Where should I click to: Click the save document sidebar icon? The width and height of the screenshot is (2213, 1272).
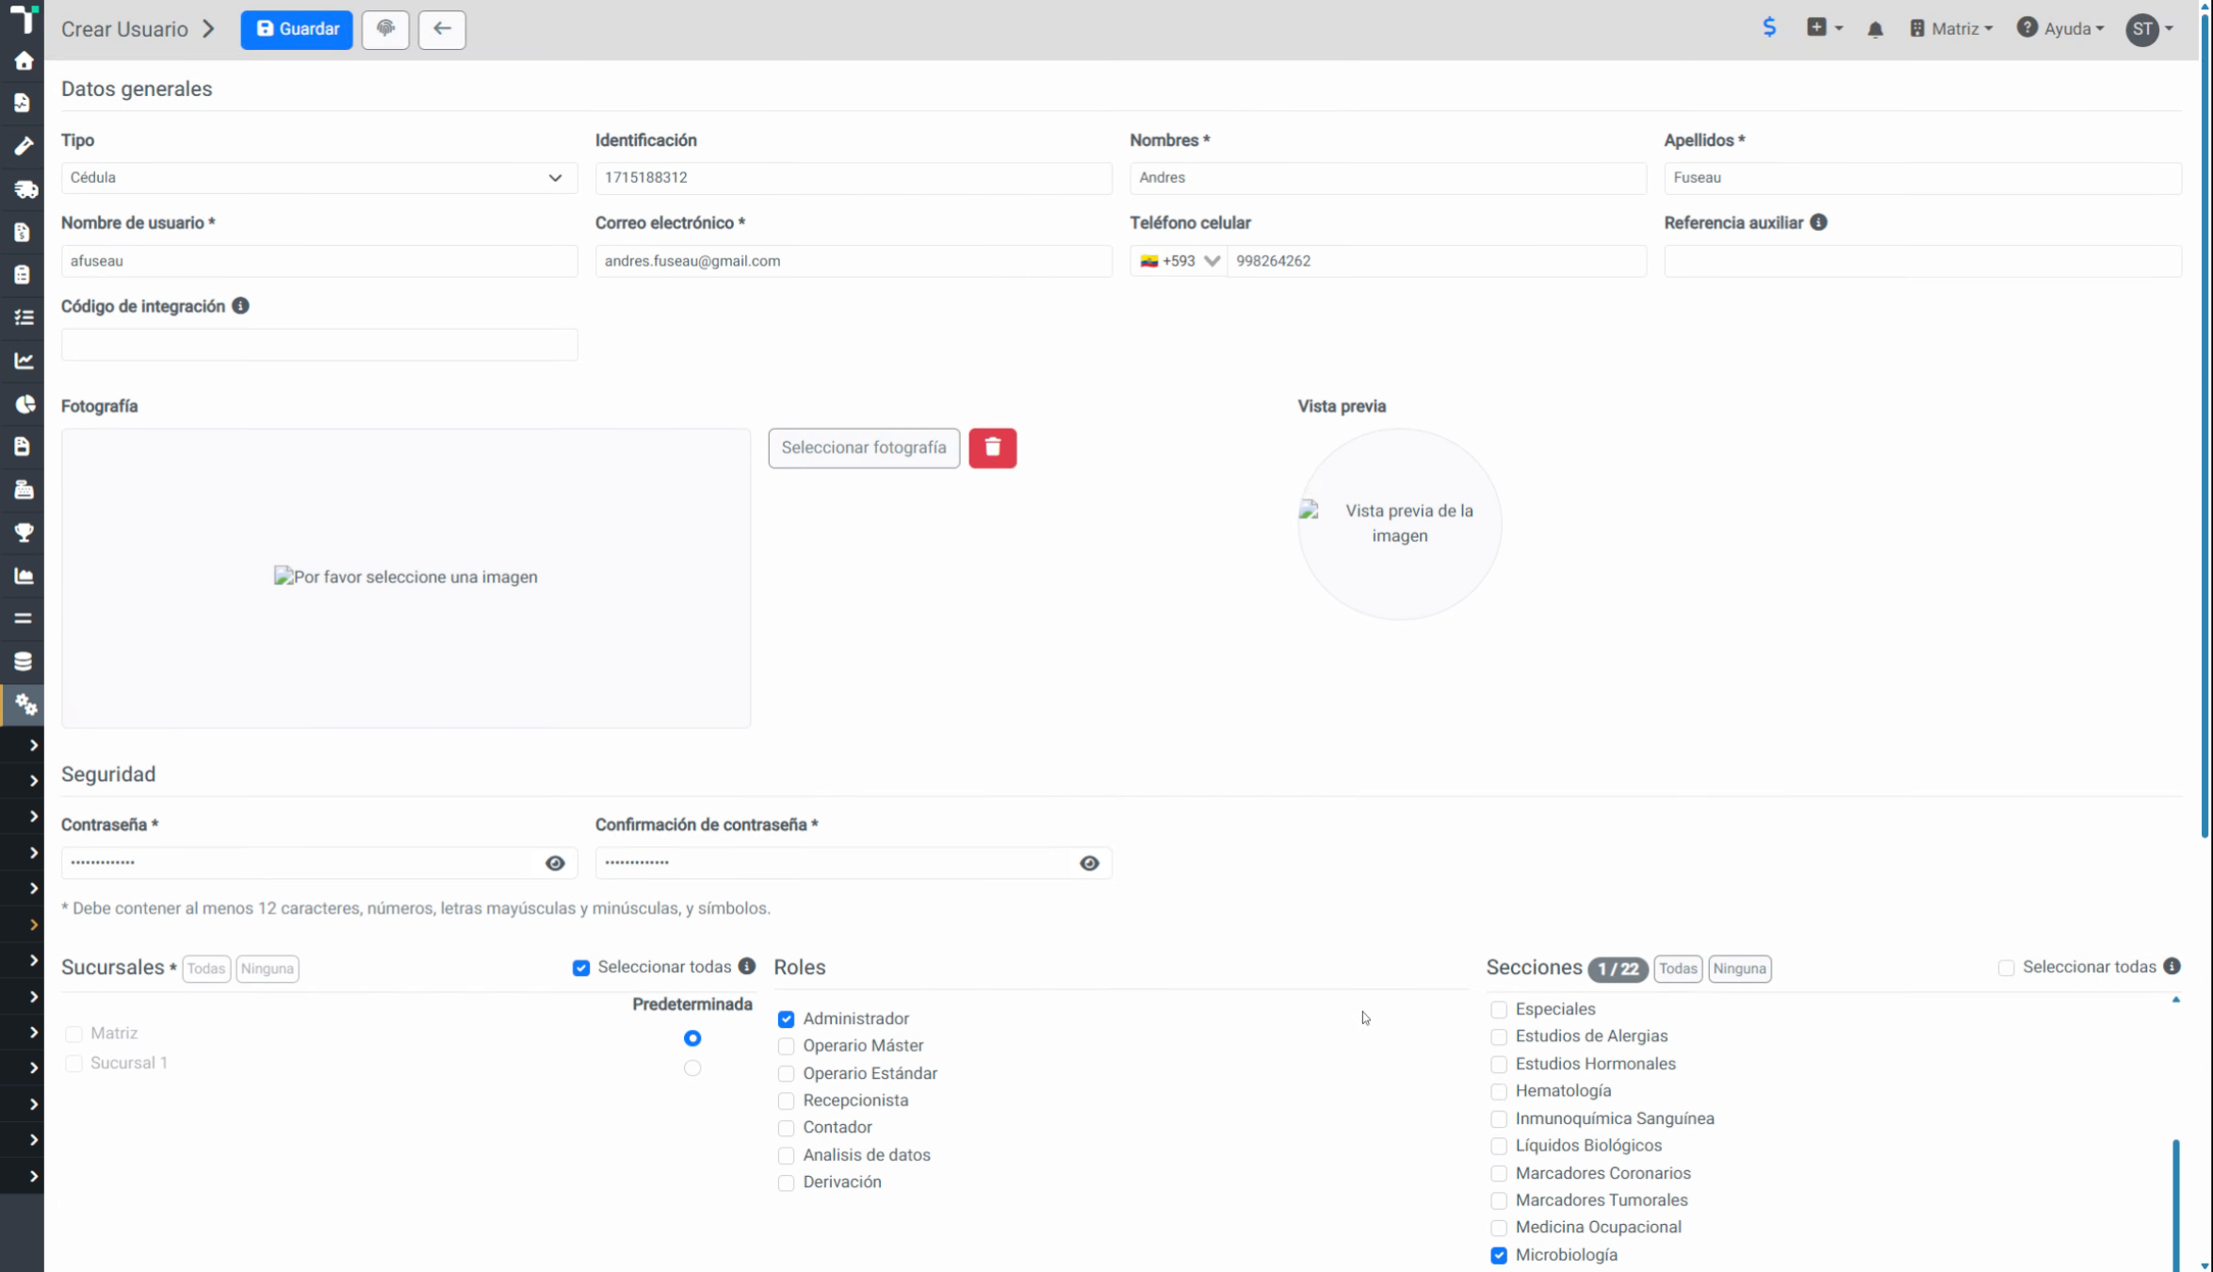[x=24, y=447]
